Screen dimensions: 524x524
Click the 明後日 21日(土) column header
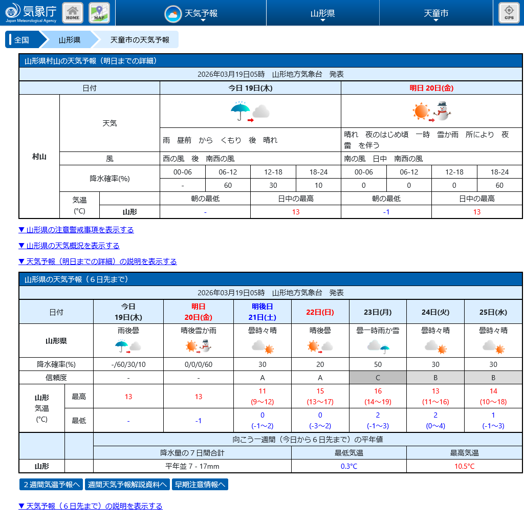(263, 312)
